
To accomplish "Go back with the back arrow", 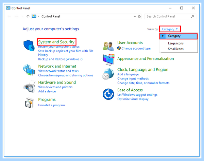I will tap(9, 16).
